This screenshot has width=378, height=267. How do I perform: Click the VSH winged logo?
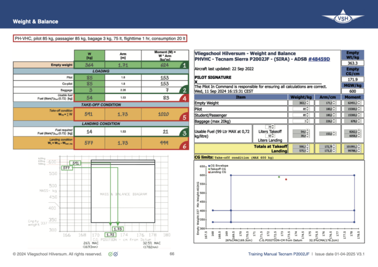pyautogui.click(x=343, y=17)
